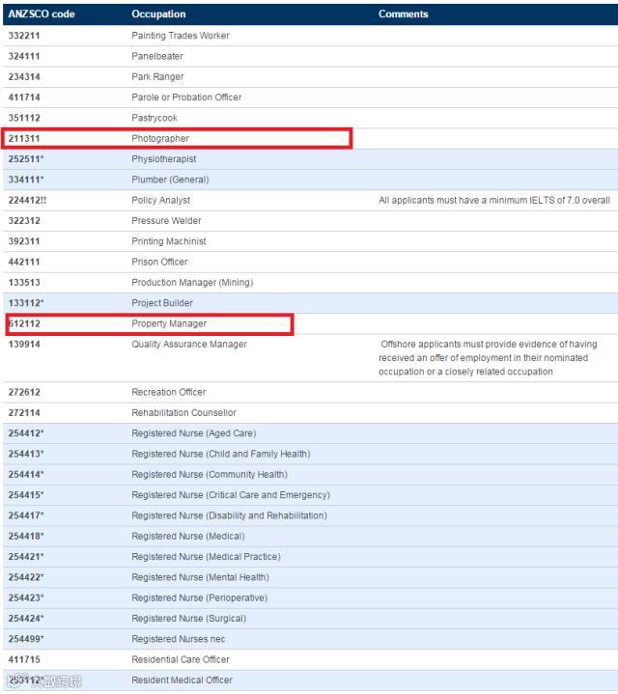Select code 254414*

[x=26, y=475]
